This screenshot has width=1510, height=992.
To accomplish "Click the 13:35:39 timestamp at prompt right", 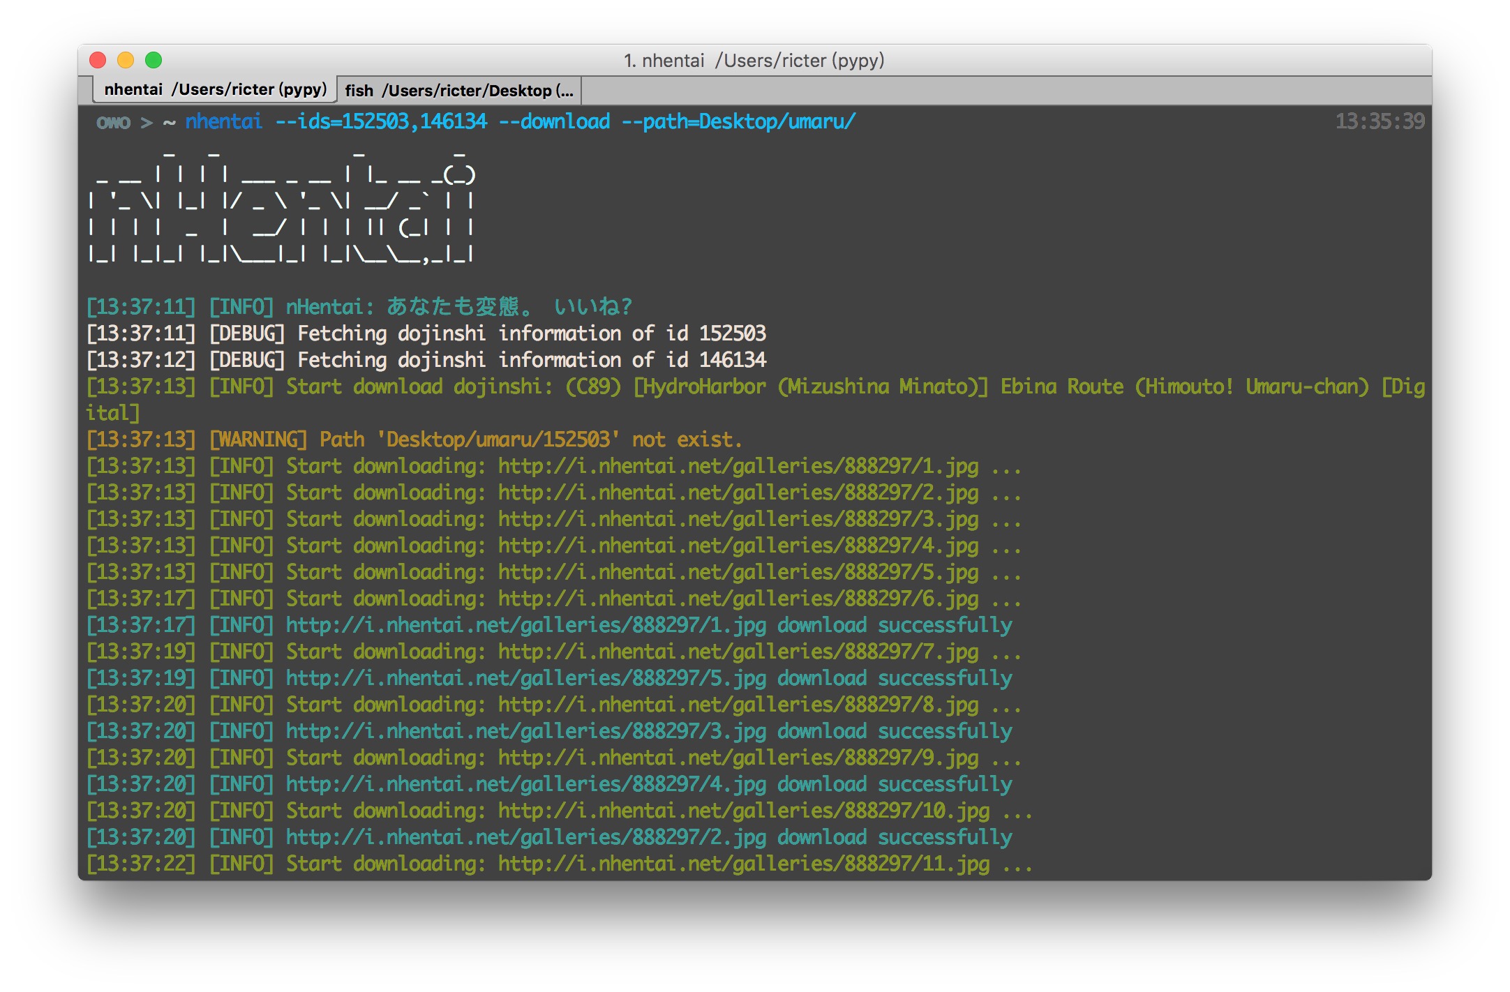I will [x=1379, y=121].
